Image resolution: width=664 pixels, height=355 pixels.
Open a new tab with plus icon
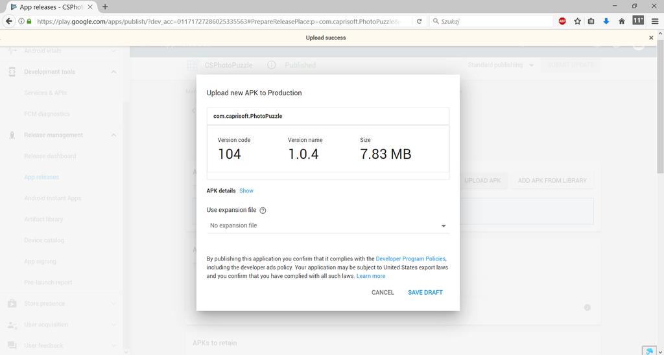[x=105, y=6]
